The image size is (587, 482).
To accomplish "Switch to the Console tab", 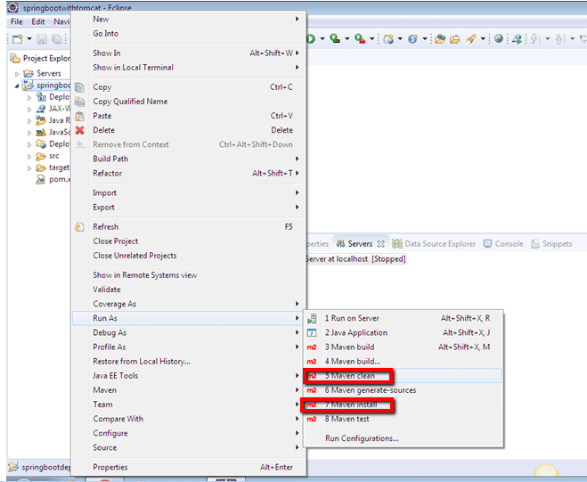I will point(509,243).
